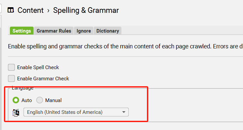Switch to the Settings tab
The width and height of the screenshot is (243, 130).
pos(22,31)
